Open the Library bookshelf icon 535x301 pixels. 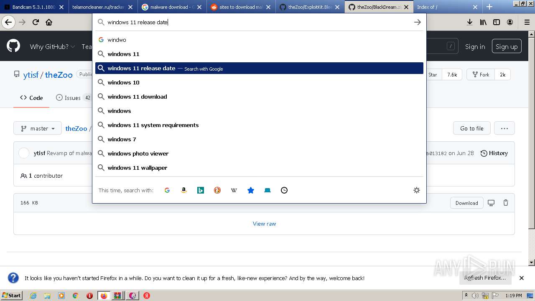(483, 22)
